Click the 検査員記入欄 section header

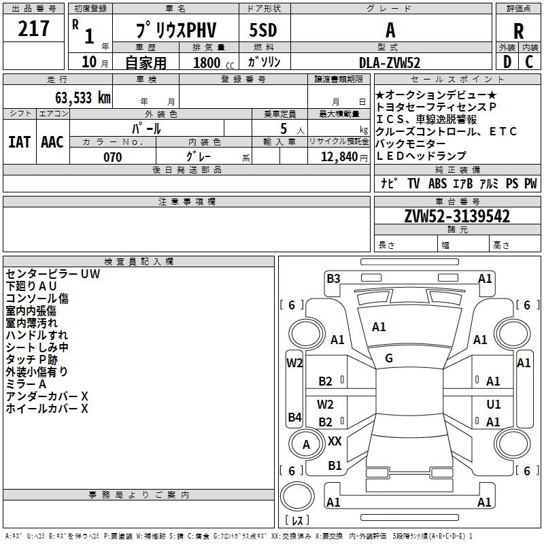pyautogui.click(x=139, y=262)
